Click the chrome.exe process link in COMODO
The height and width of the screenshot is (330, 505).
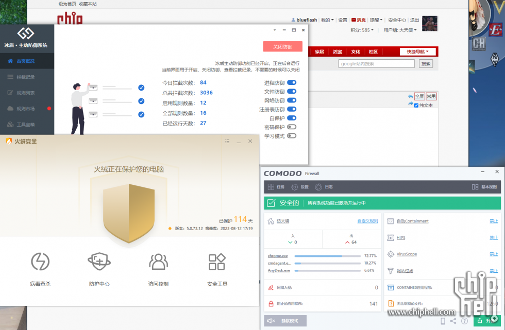click(x=278, y=256)
